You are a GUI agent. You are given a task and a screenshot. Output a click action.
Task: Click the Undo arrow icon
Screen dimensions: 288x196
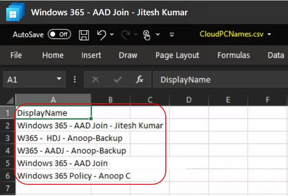[102, 35]
